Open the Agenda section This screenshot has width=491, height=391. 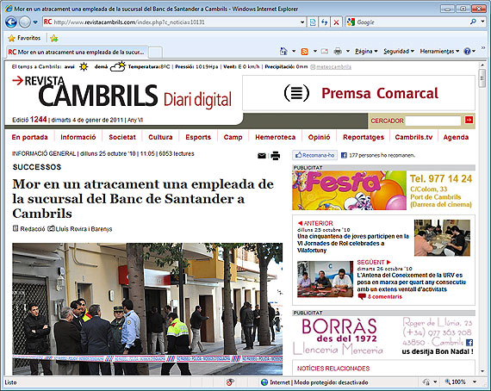click(456, 137)
